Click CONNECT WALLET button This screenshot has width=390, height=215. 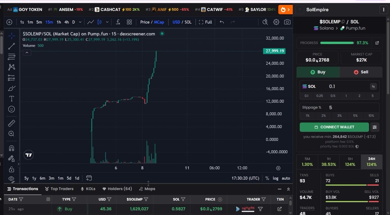click(x=334, y=127)
